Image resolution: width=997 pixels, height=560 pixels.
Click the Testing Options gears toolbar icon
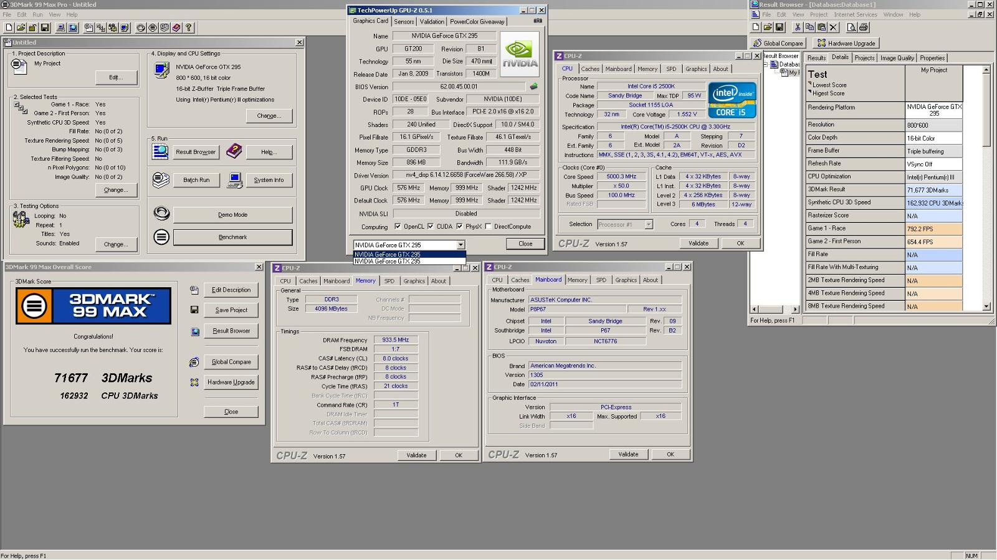[113, 27]
